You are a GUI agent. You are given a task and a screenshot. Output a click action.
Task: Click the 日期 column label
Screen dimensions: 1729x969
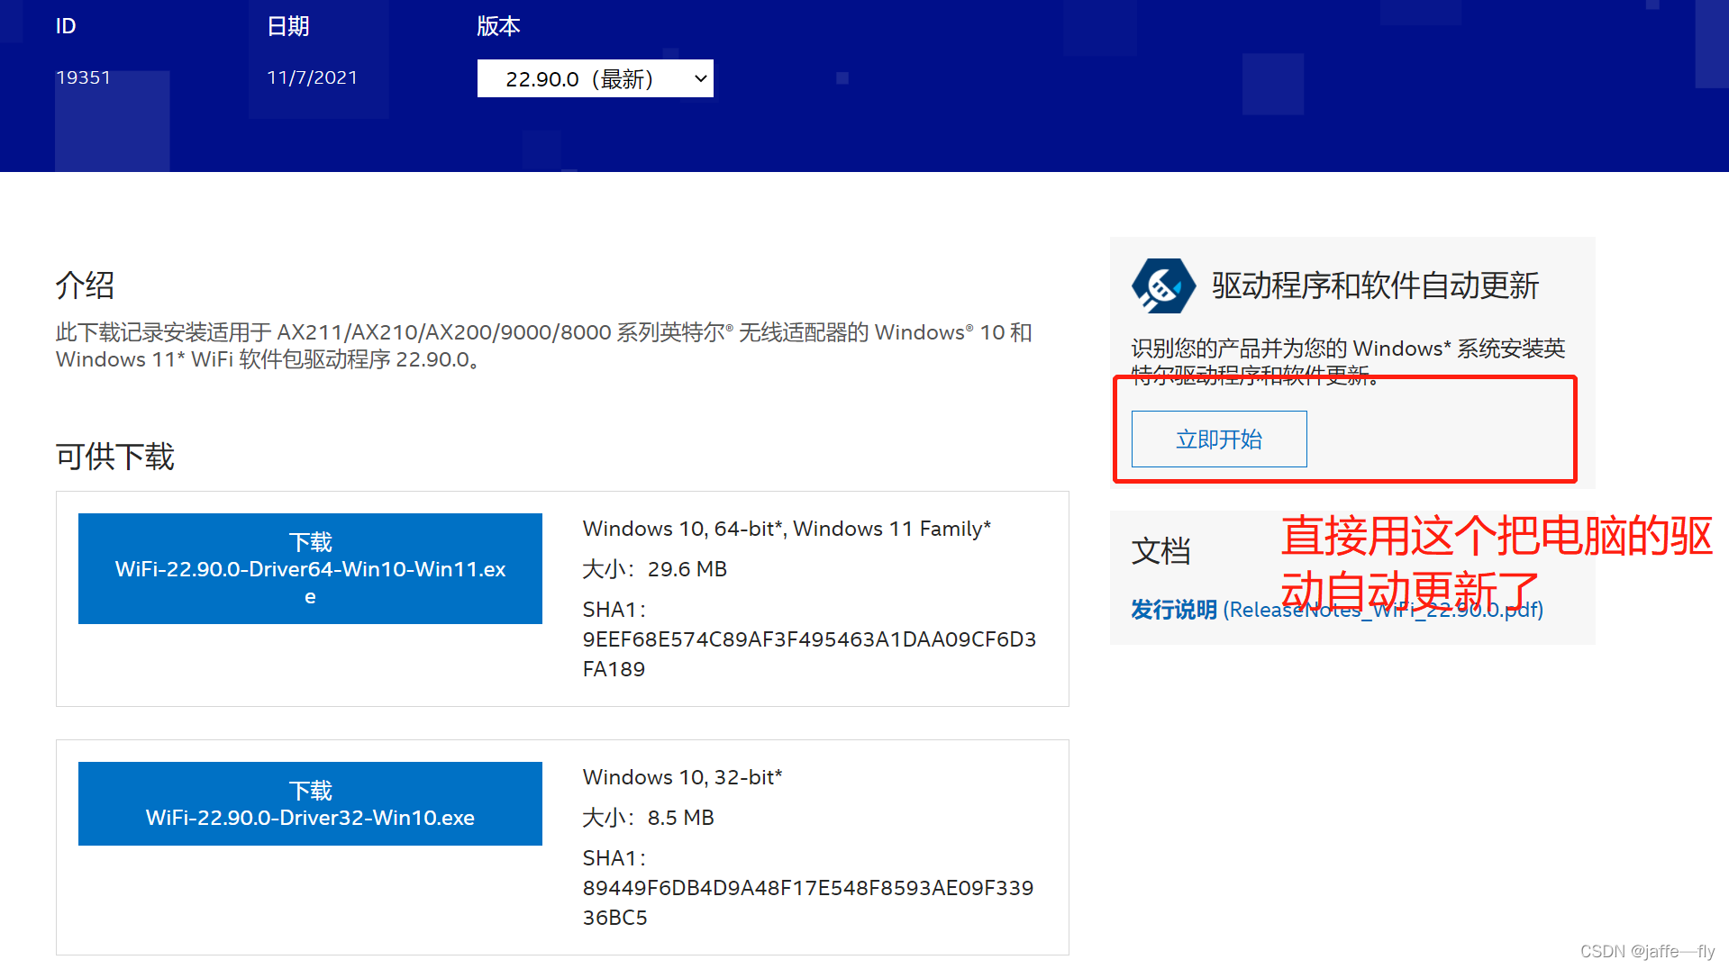click(x=288, y=26)
